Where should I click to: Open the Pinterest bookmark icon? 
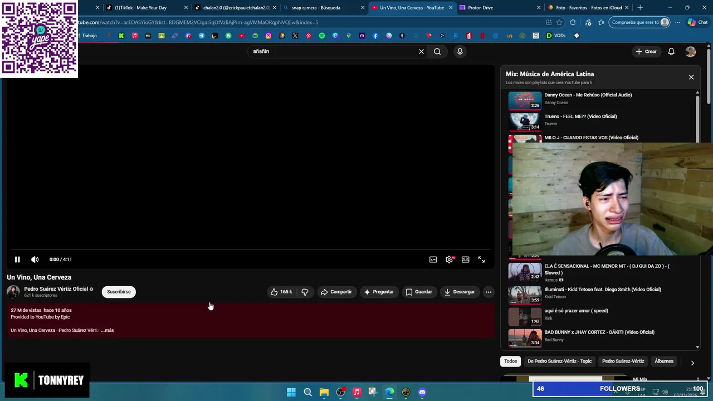(309, 36)
